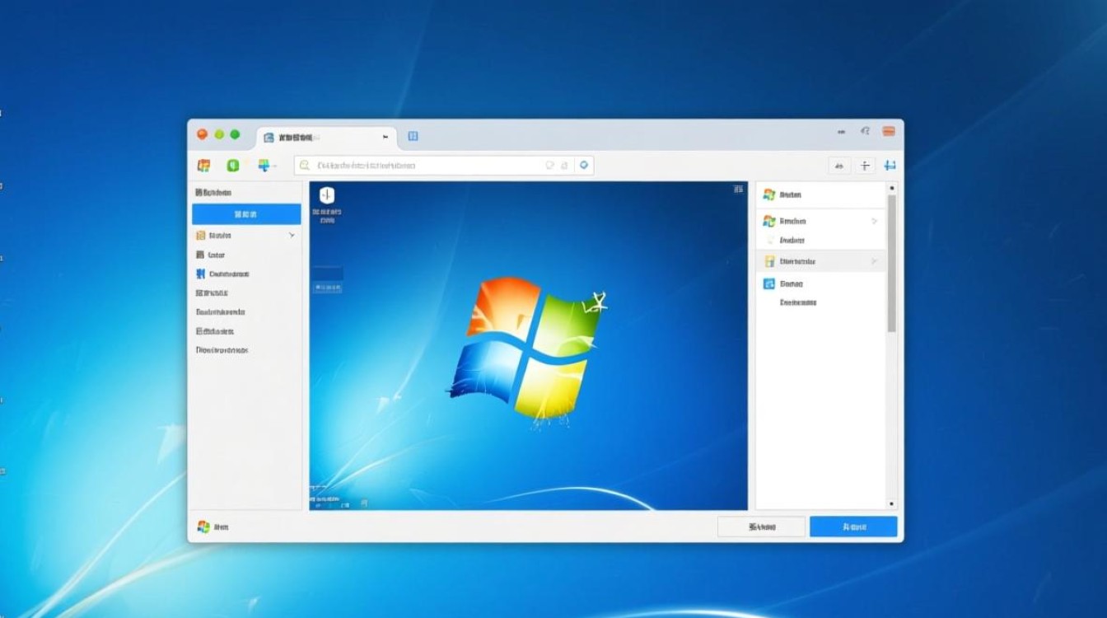Screen dimensions: 1107x618
Task: Open the chat bubble icon inside the search bar
Action: 550,165
